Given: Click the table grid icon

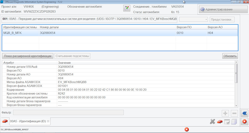Looking at the screenshot, I should pyautogui.click(x=234, y=122).
